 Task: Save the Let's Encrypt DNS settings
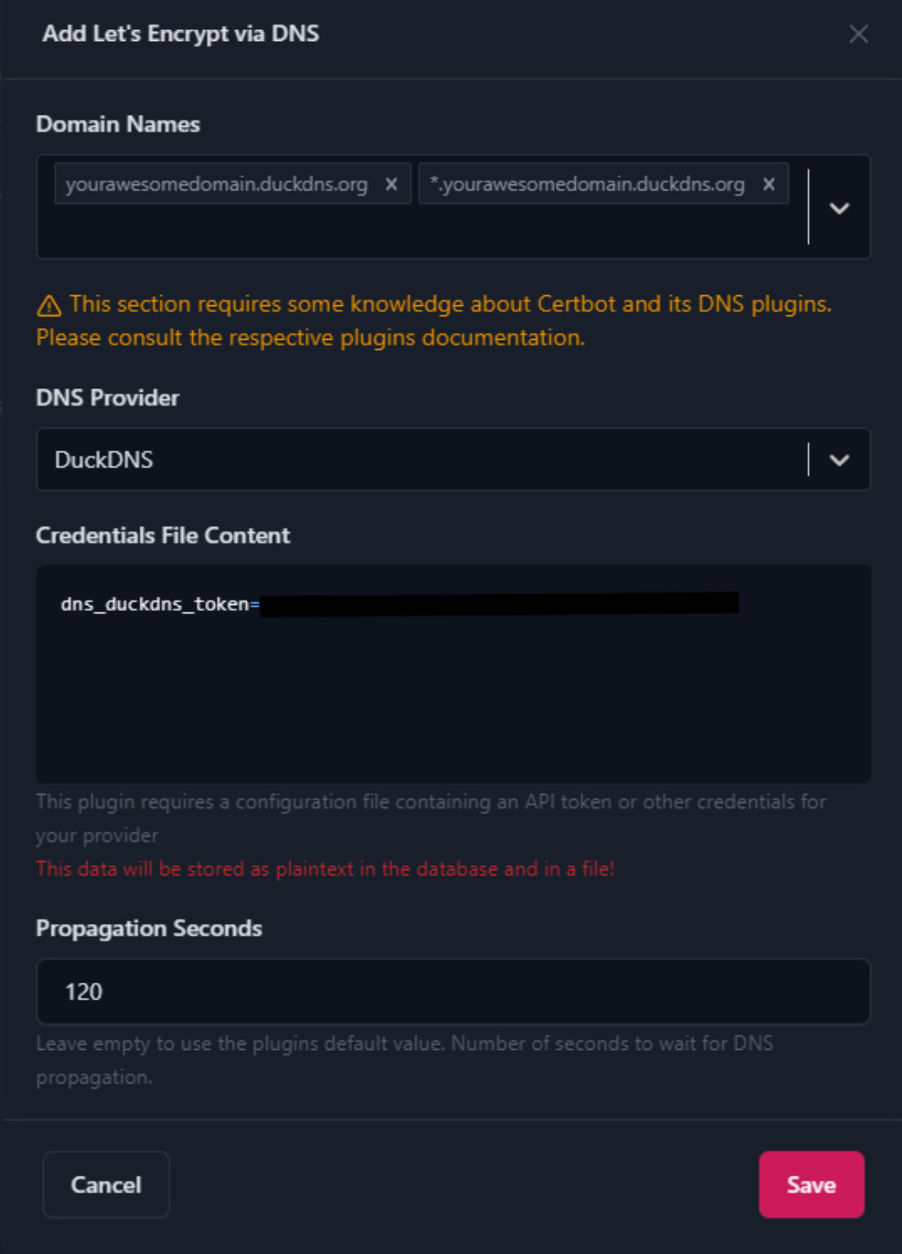[811, 1185]
